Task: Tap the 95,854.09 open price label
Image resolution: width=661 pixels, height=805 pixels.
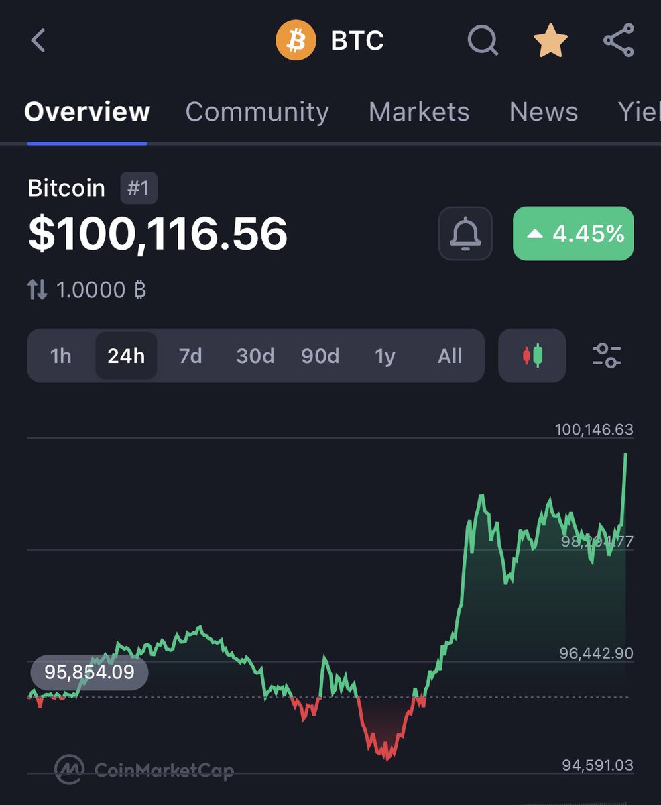Action: (x=89, y=672)
